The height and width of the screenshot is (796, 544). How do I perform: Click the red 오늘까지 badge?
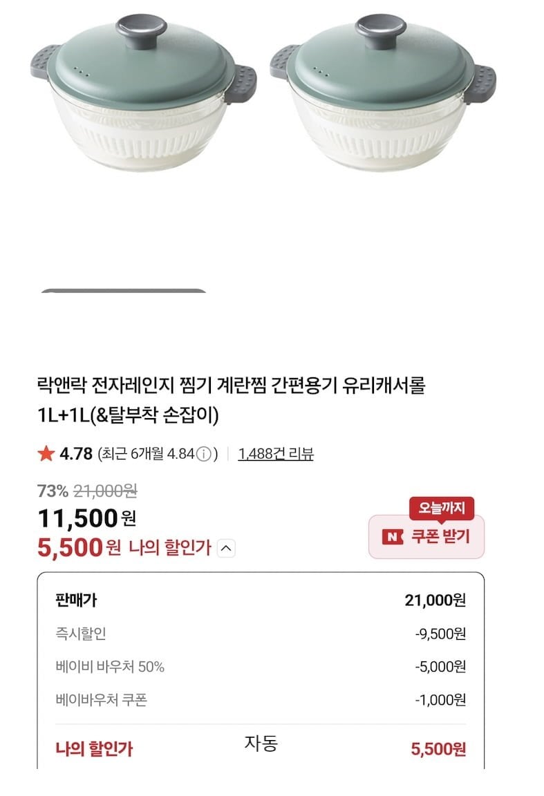pyautogui.click(x=441, y=509)
